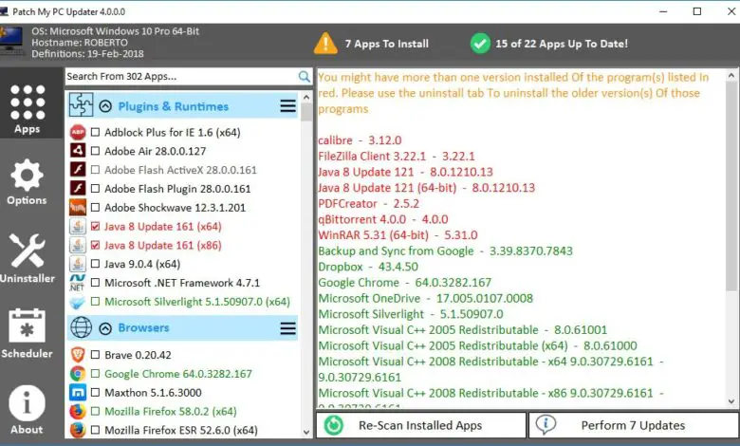Check Brave 0.20.42 checkbox

(95, 355)
